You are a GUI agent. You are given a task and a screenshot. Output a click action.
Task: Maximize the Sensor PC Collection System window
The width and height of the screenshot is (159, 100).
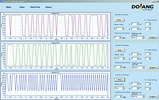coord(155,1)
